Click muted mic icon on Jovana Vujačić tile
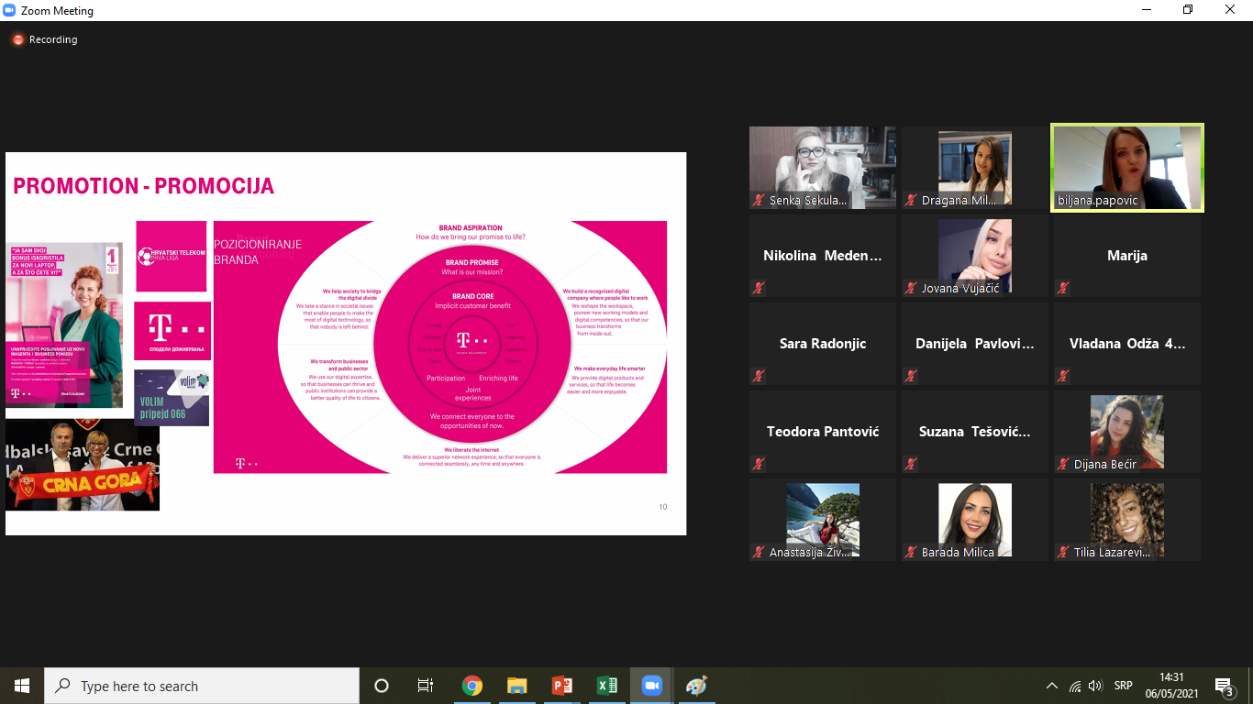 coord(911,288)
